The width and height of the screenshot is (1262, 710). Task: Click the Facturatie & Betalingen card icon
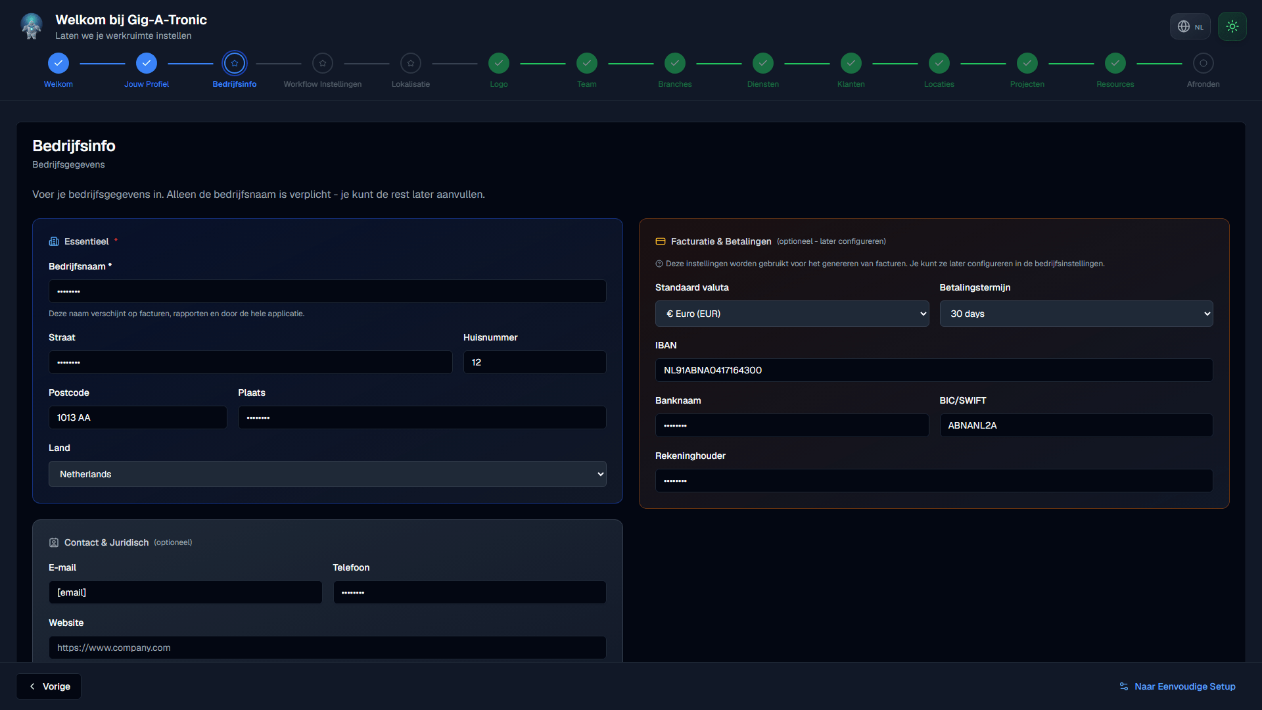pyautogui.click(x=661, y=241)
